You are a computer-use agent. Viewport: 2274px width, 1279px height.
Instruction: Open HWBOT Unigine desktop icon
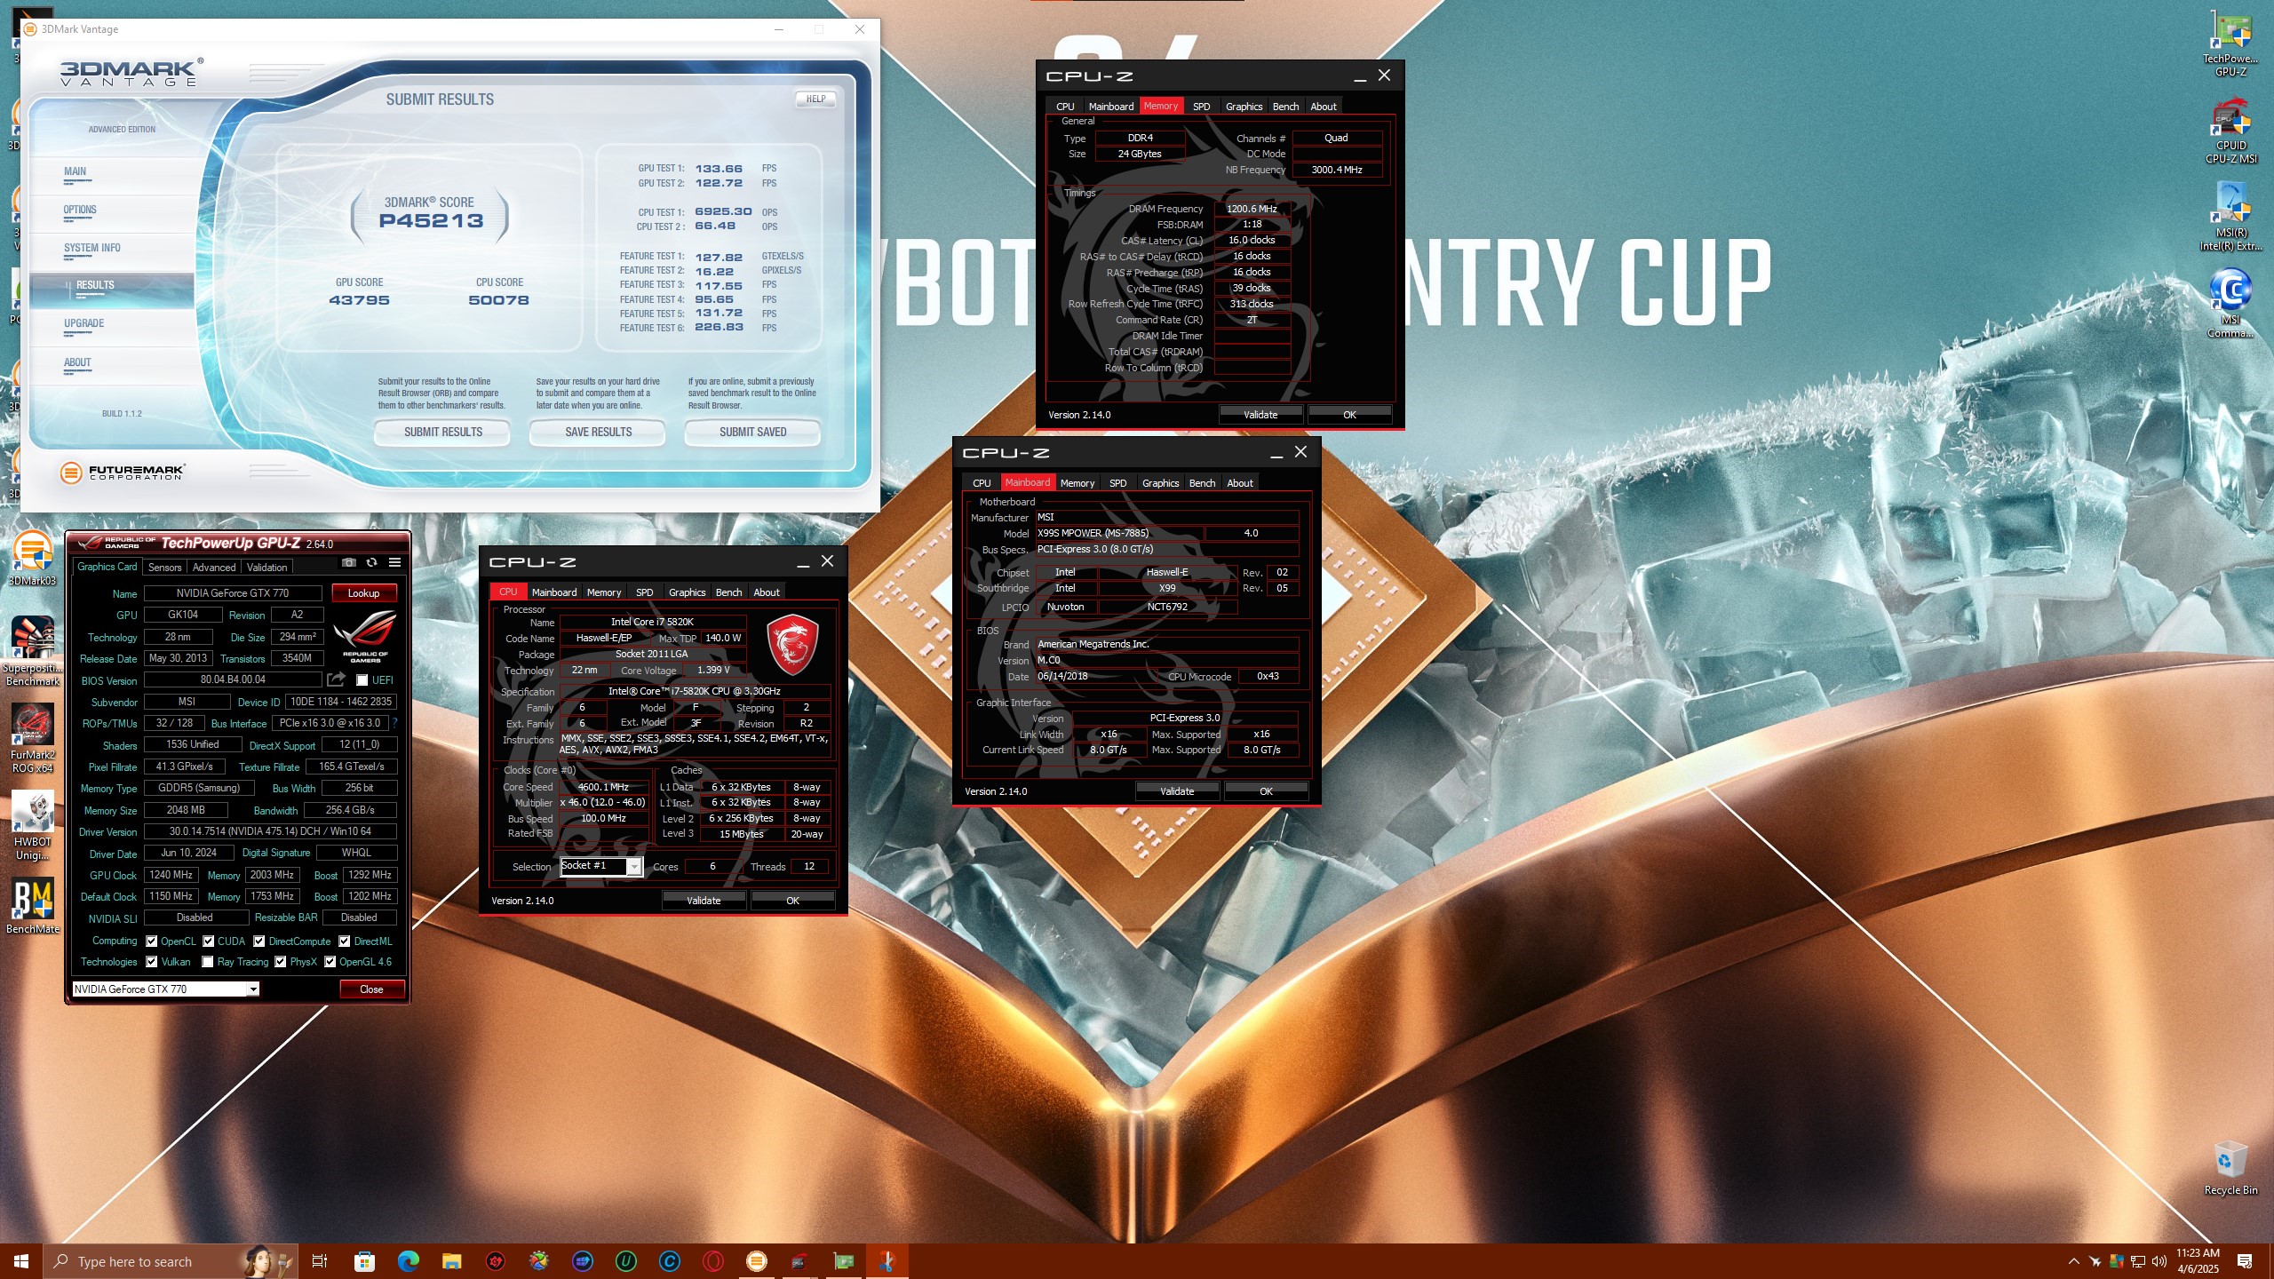32,826
